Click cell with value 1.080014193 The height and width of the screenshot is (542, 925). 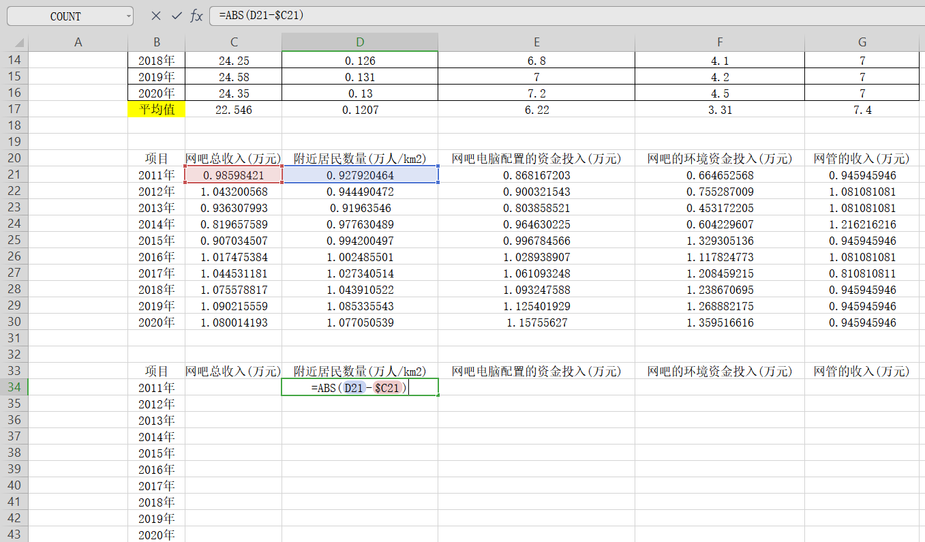click(x=233, y=322)
